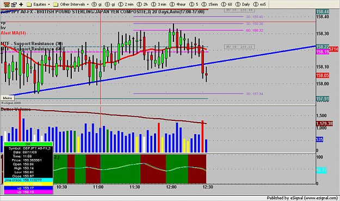
Task: Click the 11:00 time axis label
Action: [x=98, y=187]
